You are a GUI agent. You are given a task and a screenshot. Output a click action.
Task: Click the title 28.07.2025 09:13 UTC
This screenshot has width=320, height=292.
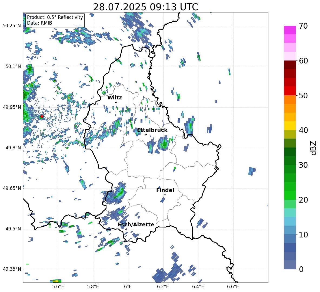coord(146,7)
